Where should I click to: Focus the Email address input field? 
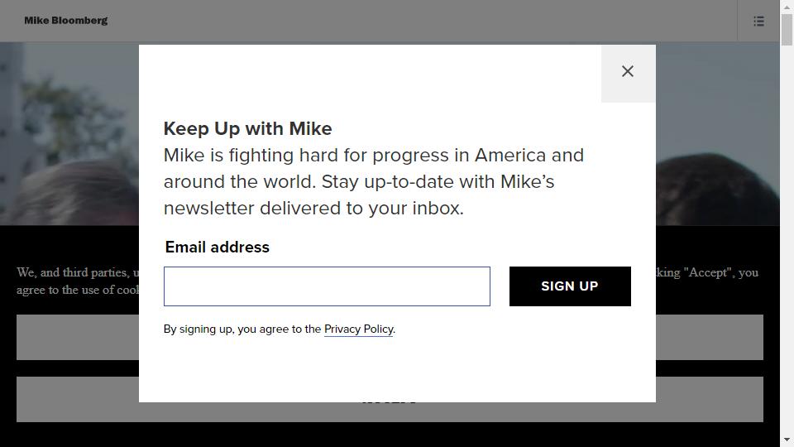(x=327, y=286)
